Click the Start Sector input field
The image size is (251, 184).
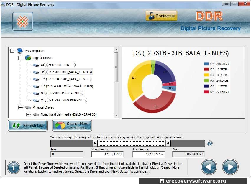tap(107, 154)
